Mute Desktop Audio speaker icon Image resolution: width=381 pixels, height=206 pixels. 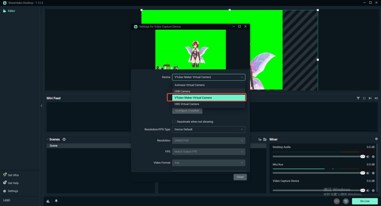[368, 157]
